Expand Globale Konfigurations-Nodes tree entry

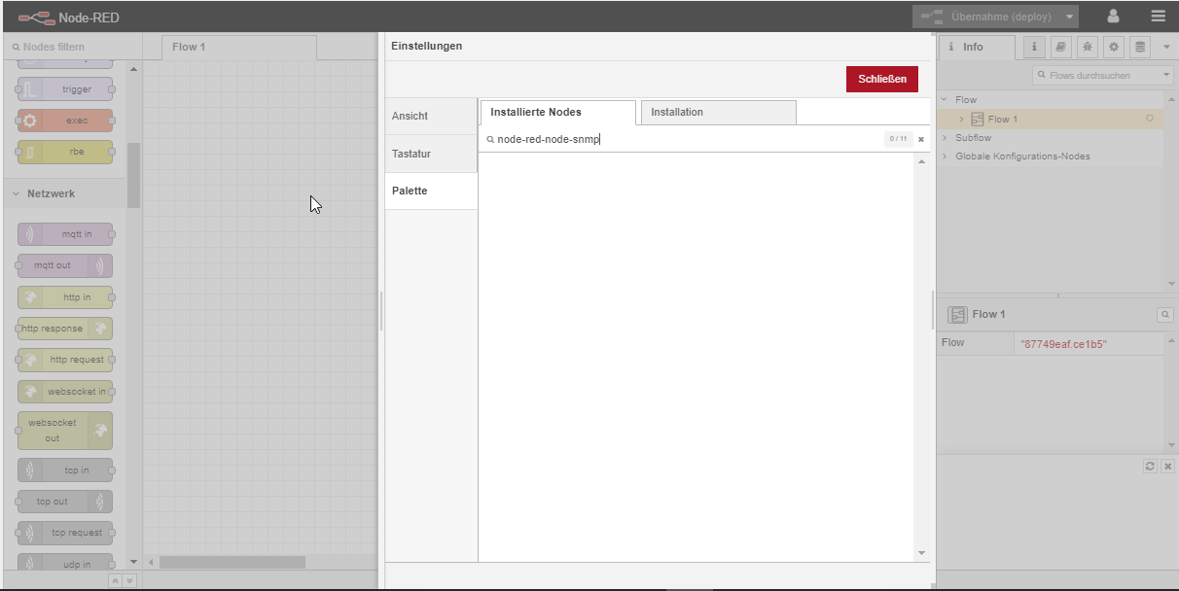pyautogui.click(x=945, y=156)
